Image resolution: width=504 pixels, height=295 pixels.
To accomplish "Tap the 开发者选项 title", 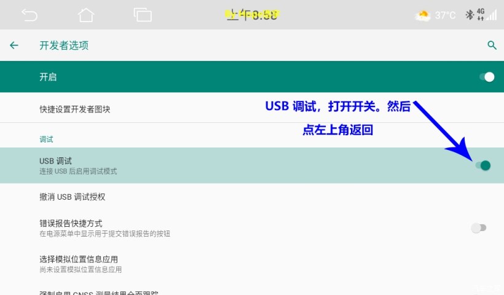I will [x=64, y=45].
